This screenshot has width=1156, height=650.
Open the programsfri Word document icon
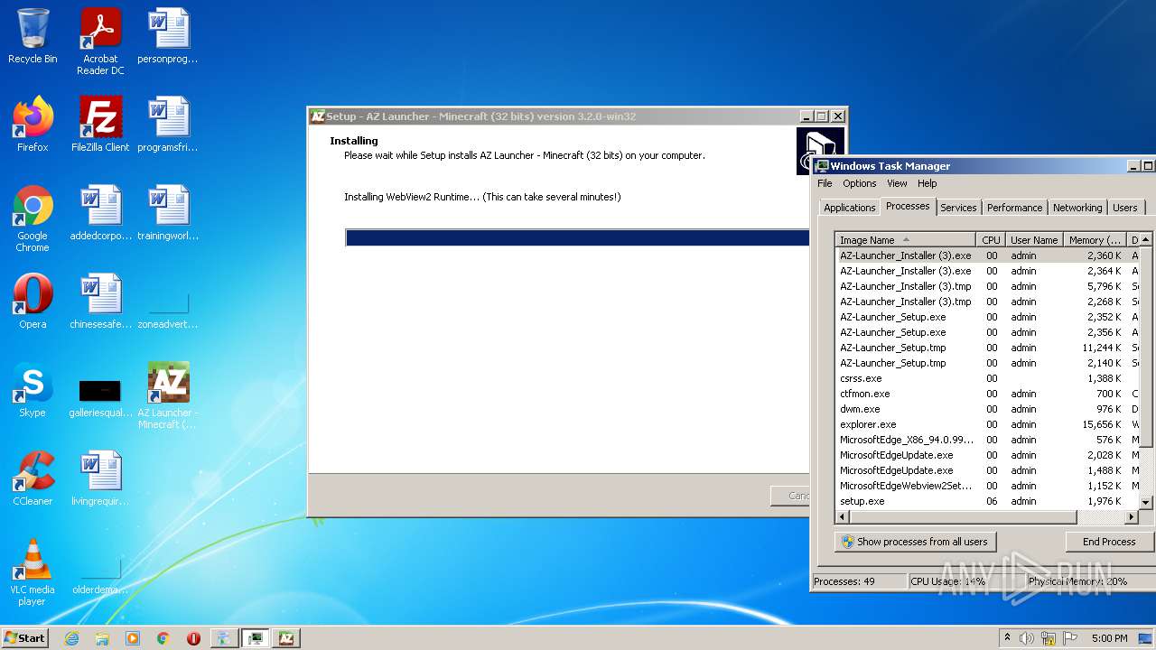[168, 125]
